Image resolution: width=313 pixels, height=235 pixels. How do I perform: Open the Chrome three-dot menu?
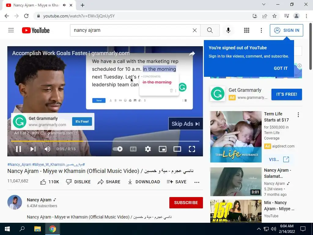coord(306,16)
